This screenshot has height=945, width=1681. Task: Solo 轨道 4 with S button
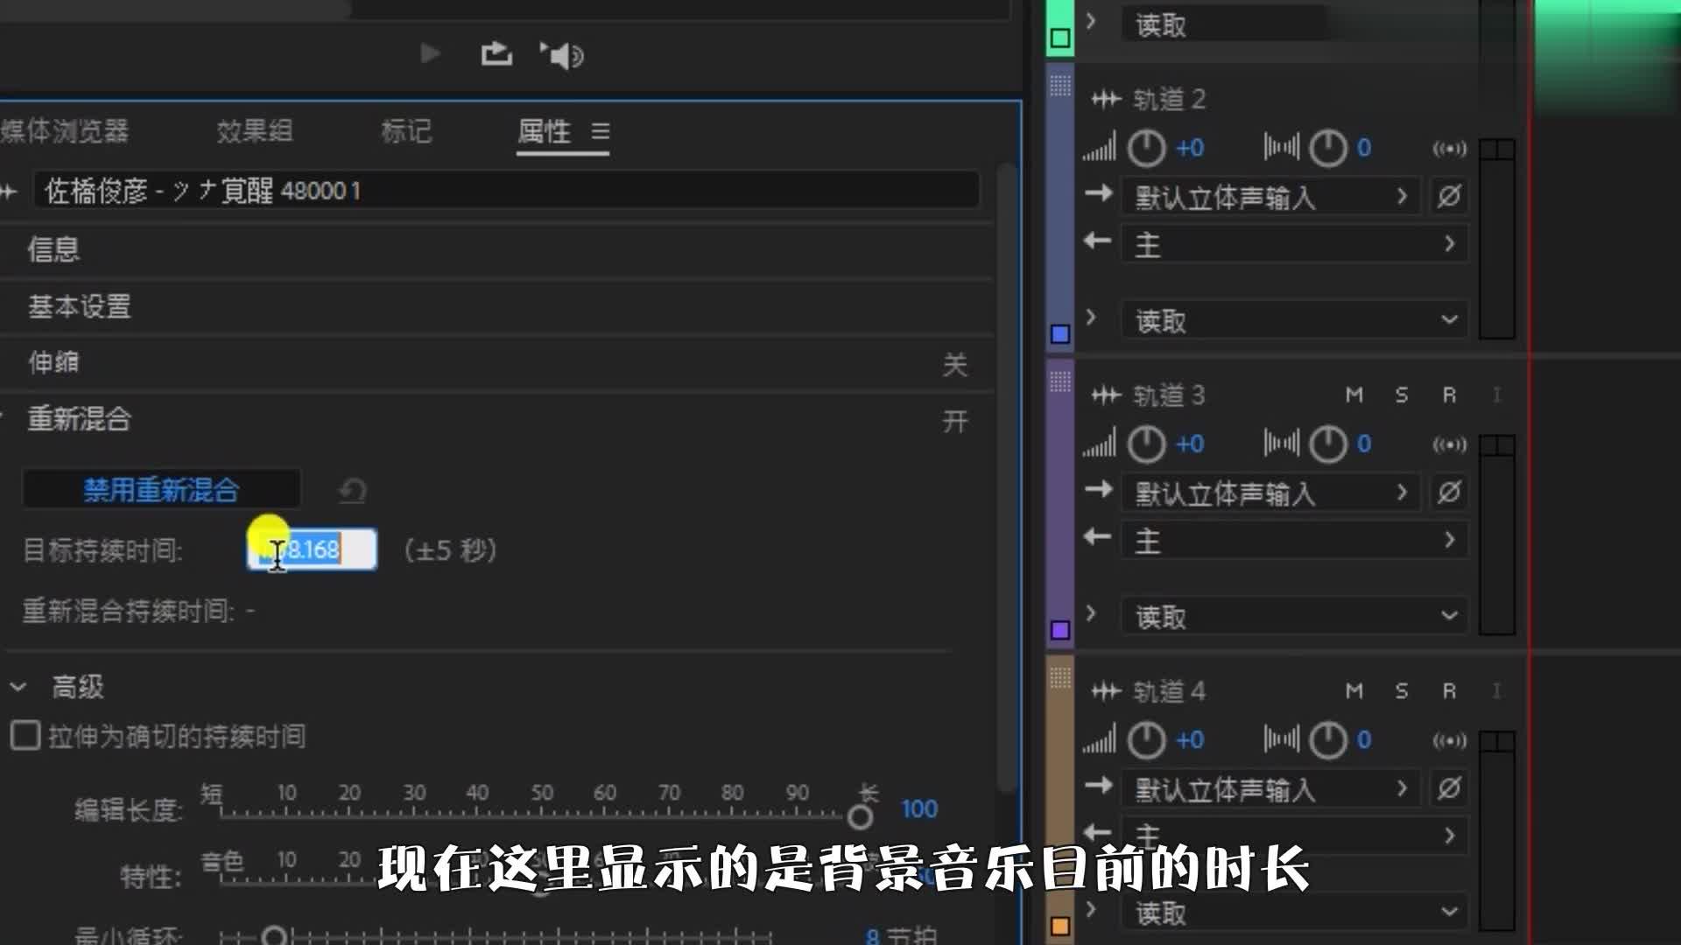click(1401, 691)
